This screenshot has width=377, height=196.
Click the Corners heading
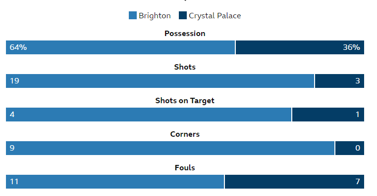[x=185, y=134]
